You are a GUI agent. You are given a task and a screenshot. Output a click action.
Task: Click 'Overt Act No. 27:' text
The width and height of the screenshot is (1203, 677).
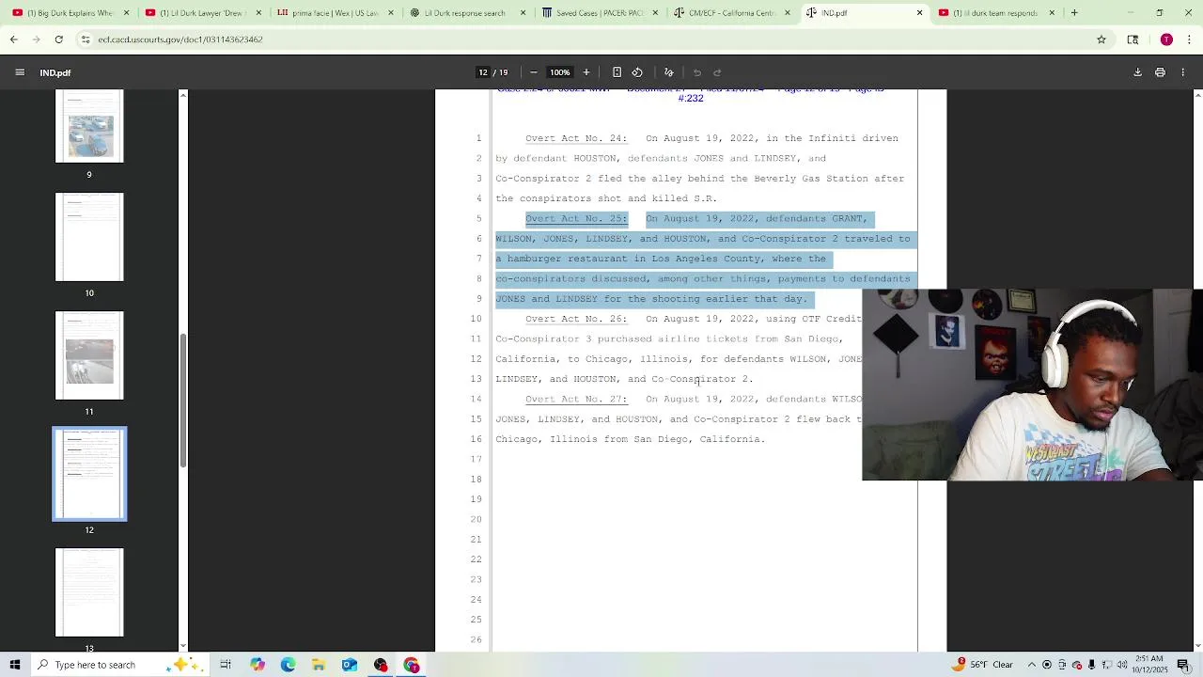click(575, 399)
